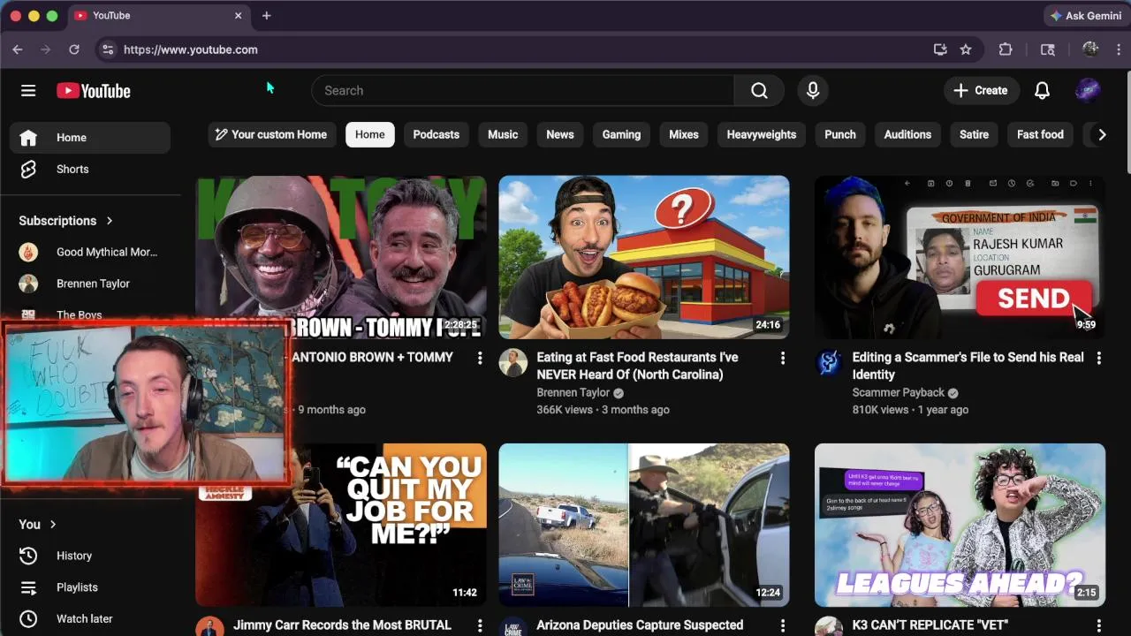
Task: Close the YouTube browser tab
Action: 238,15
